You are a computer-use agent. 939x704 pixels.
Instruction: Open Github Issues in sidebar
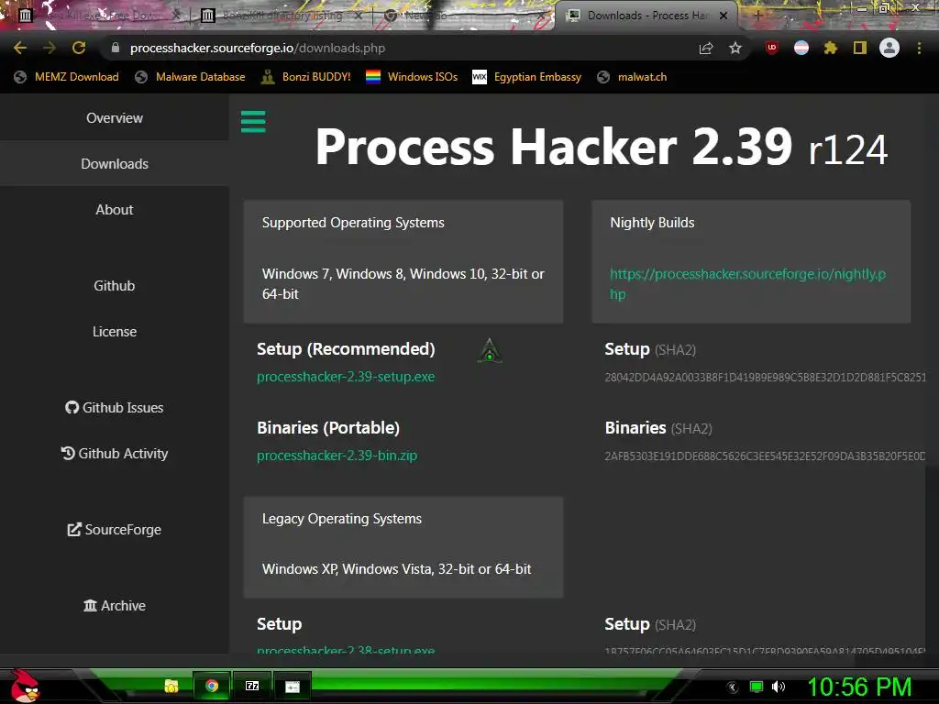(x=115, y=408)
